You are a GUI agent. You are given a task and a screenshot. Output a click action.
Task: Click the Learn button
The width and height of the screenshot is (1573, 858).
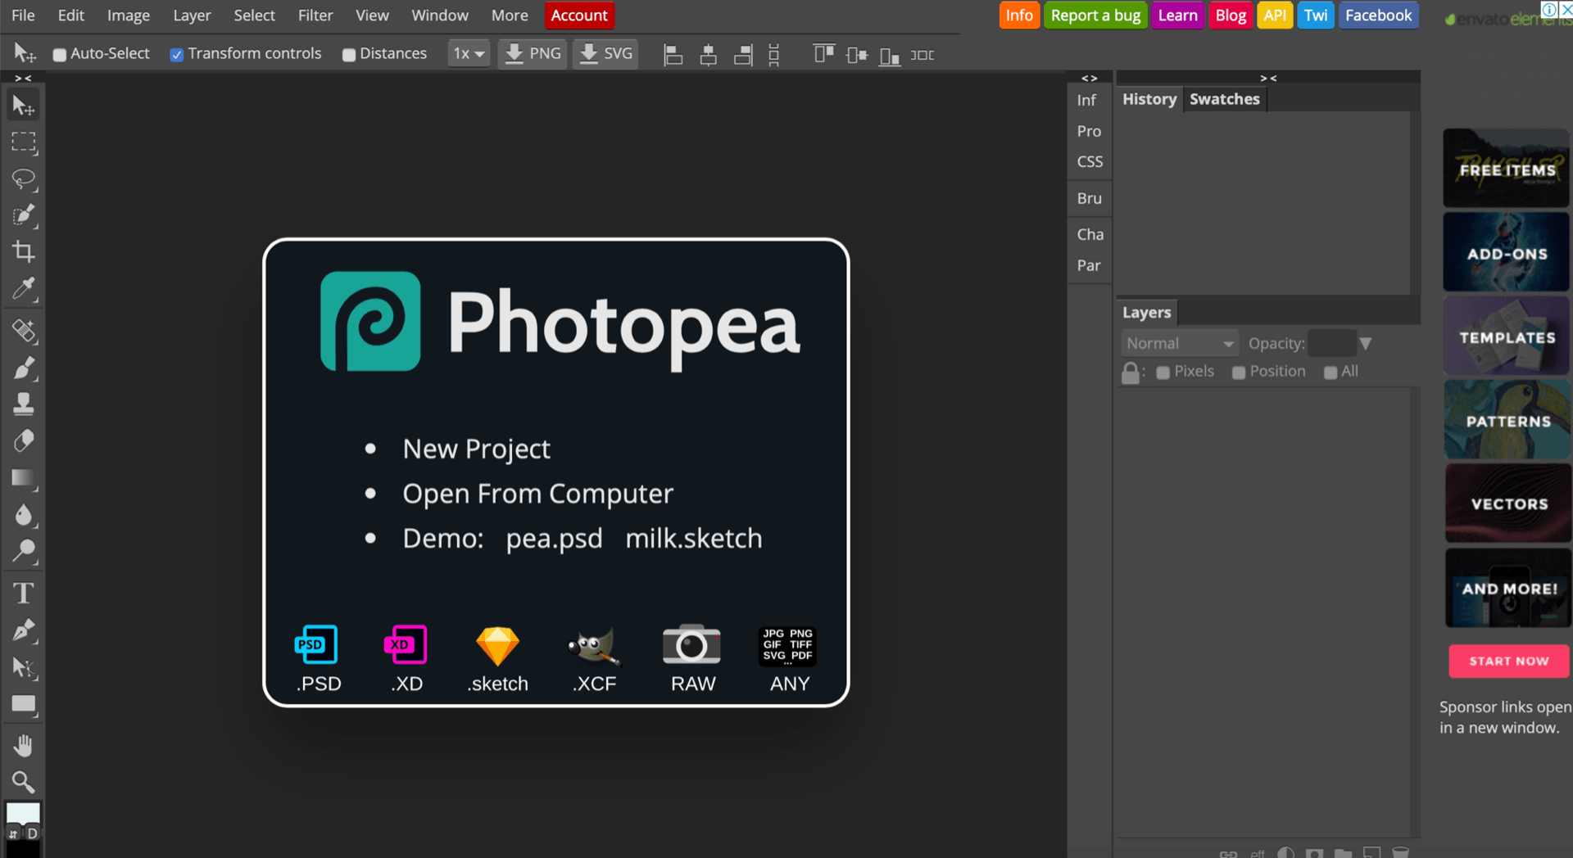(1177, 16)
